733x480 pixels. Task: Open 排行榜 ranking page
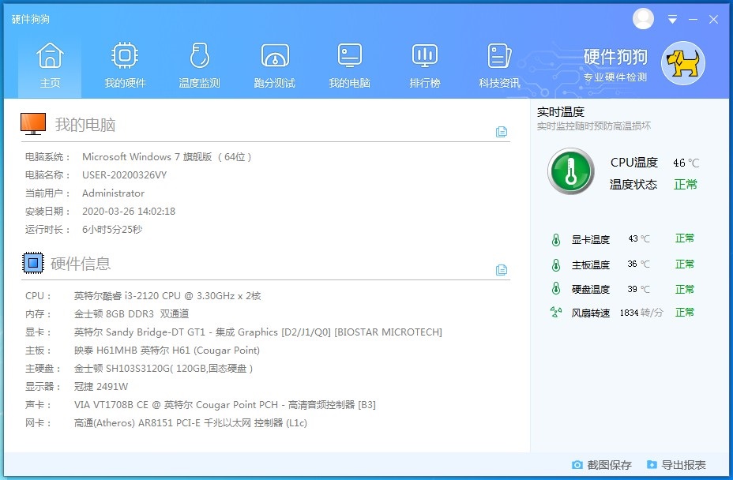point(424,65)
